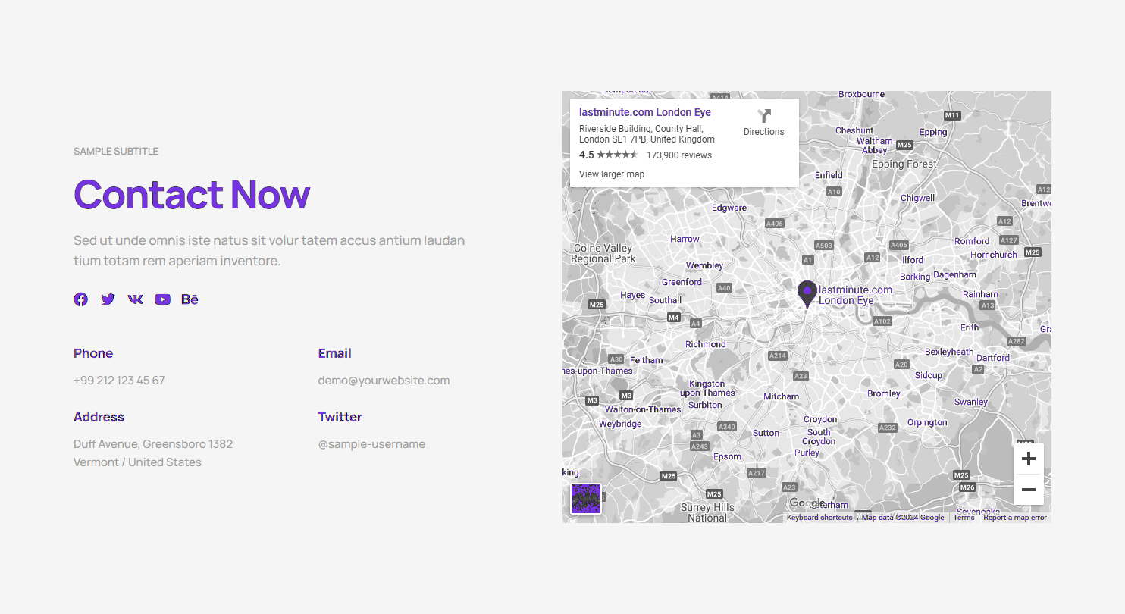Viewport: 1125px width, 614px height.
Task: Open the Facebook social icon
Action: pos(80,299)
